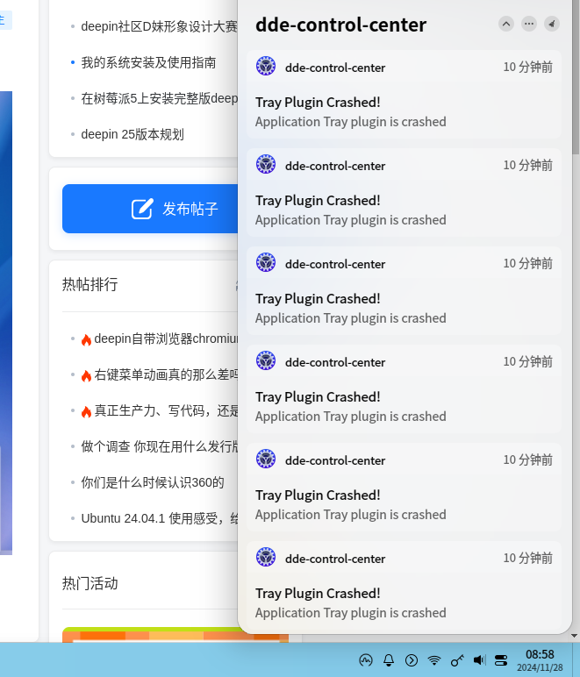
Task: Click the show desktop strip at taskbar edge
Action: [576, 659]
